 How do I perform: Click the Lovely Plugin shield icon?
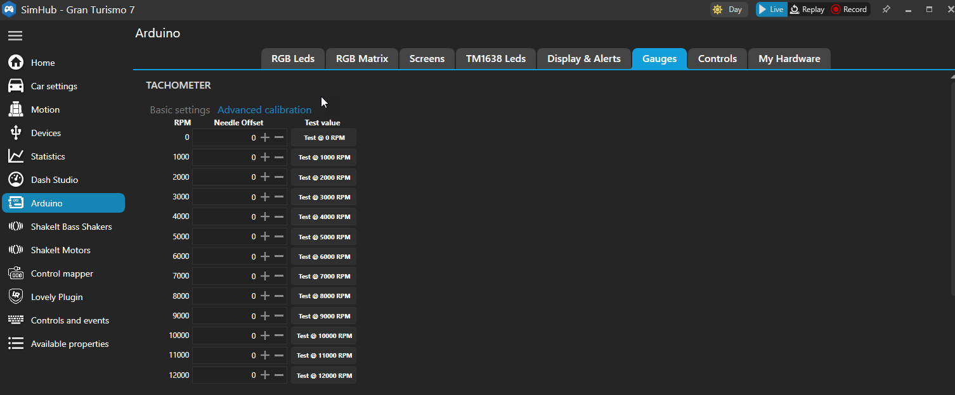[16, 296]
